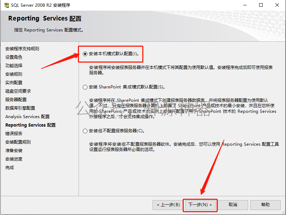This screenshot has height=215, width=286.
Task: Select the 错误报告 step in sidebar
Action: pyautogui.click(x=14, y=134)
